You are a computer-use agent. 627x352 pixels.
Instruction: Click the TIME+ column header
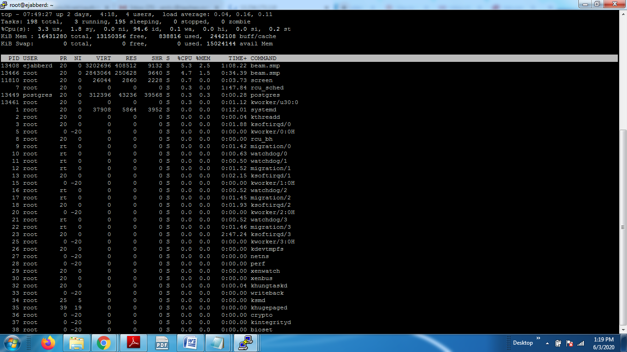pos(238,58)
